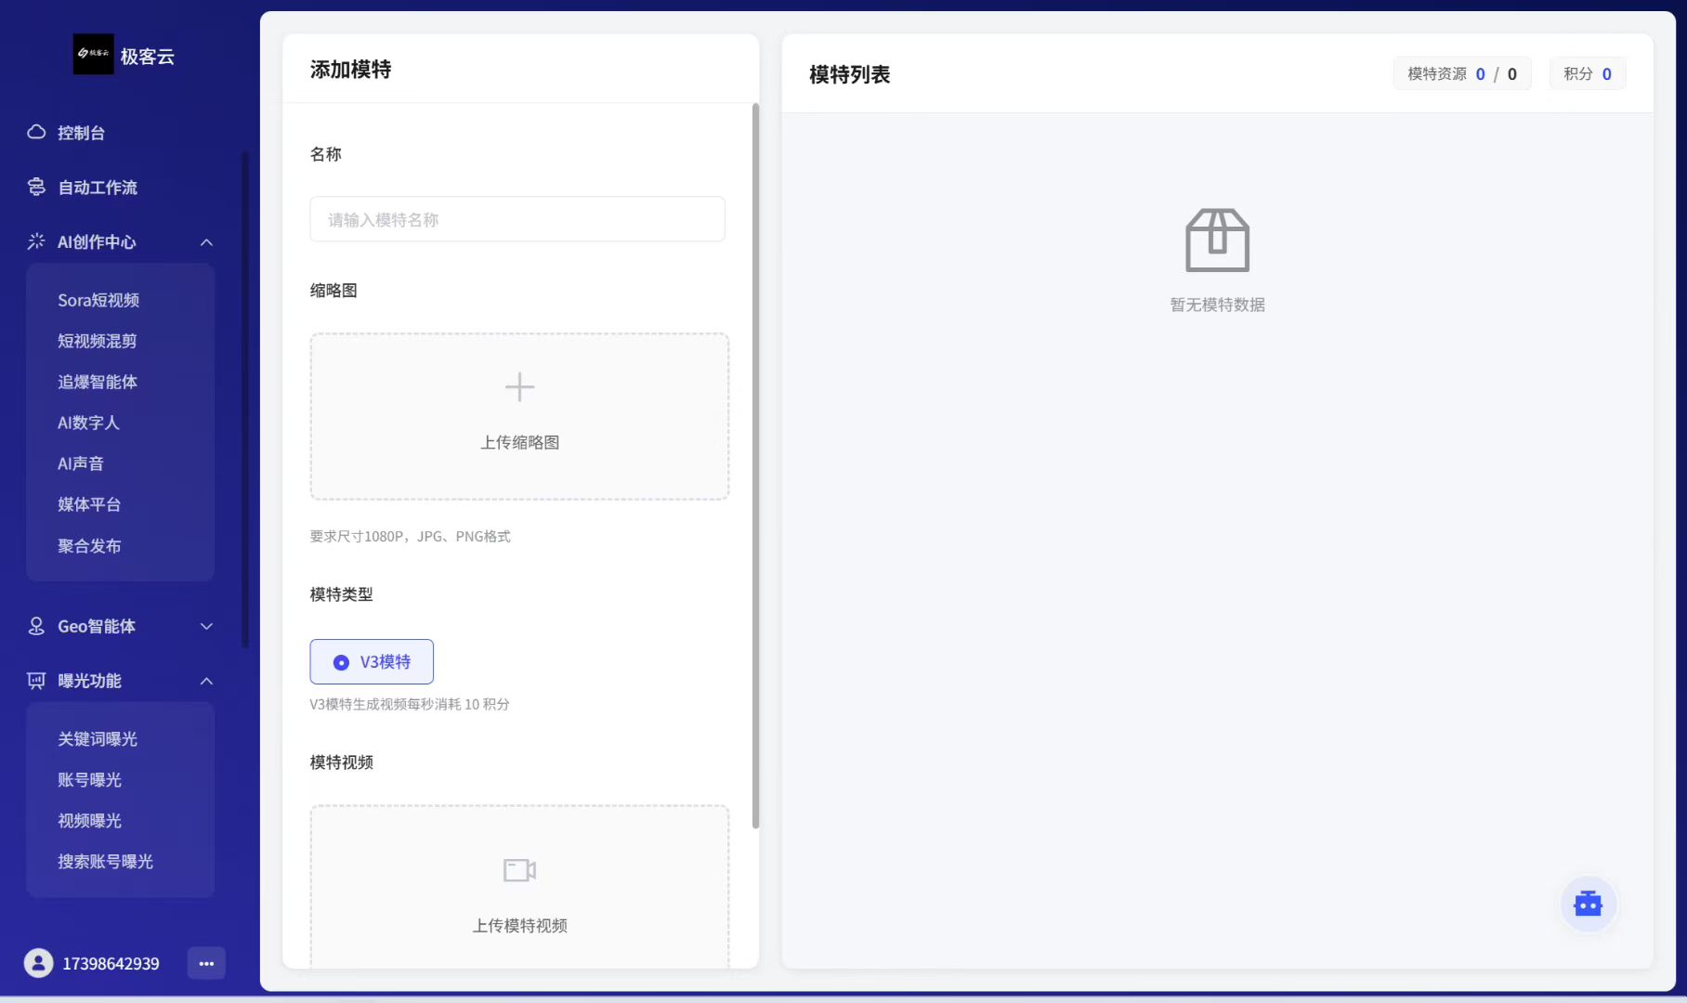Go to AI数字人 page

(x=88, y=423)
